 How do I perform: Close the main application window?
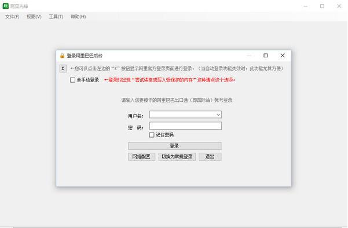click(339, 6)
